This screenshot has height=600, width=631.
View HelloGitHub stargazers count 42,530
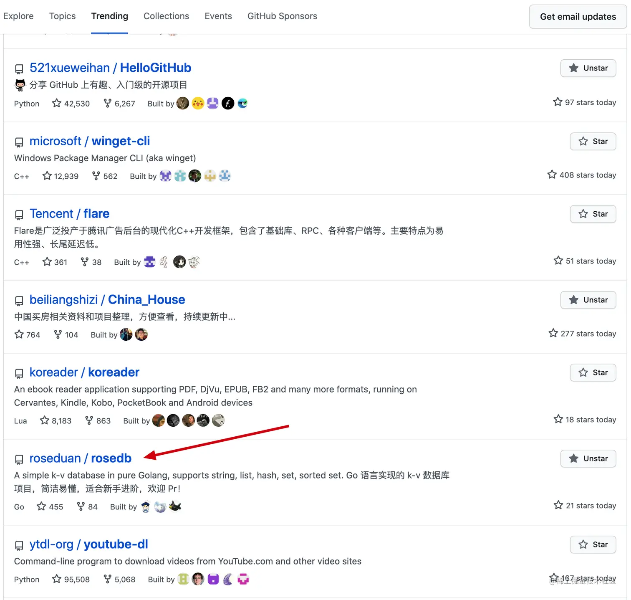click(71, 104)
